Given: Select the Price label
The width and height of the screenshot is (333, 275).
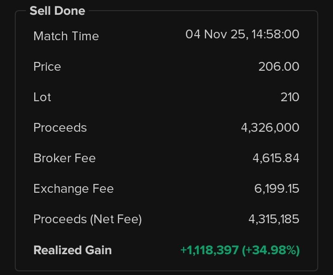Looking at the screenshot, I should coord(47,67).
